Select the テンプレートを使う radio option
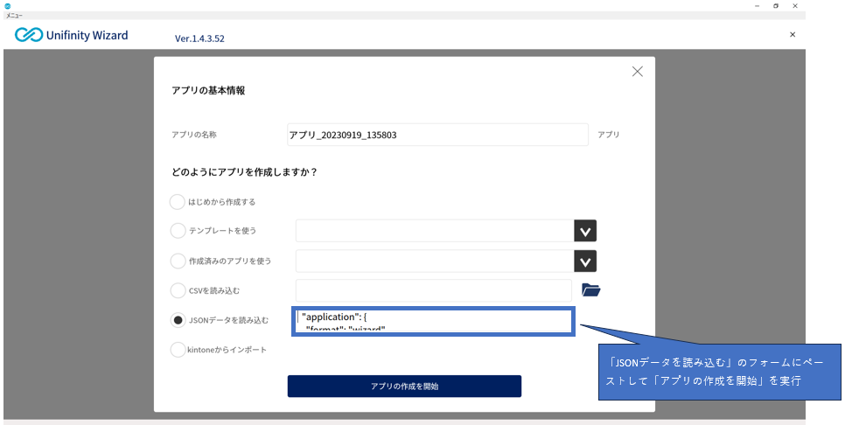Image resolution: width=845 pixels, height=425 pixels. [x=178, y=231]
